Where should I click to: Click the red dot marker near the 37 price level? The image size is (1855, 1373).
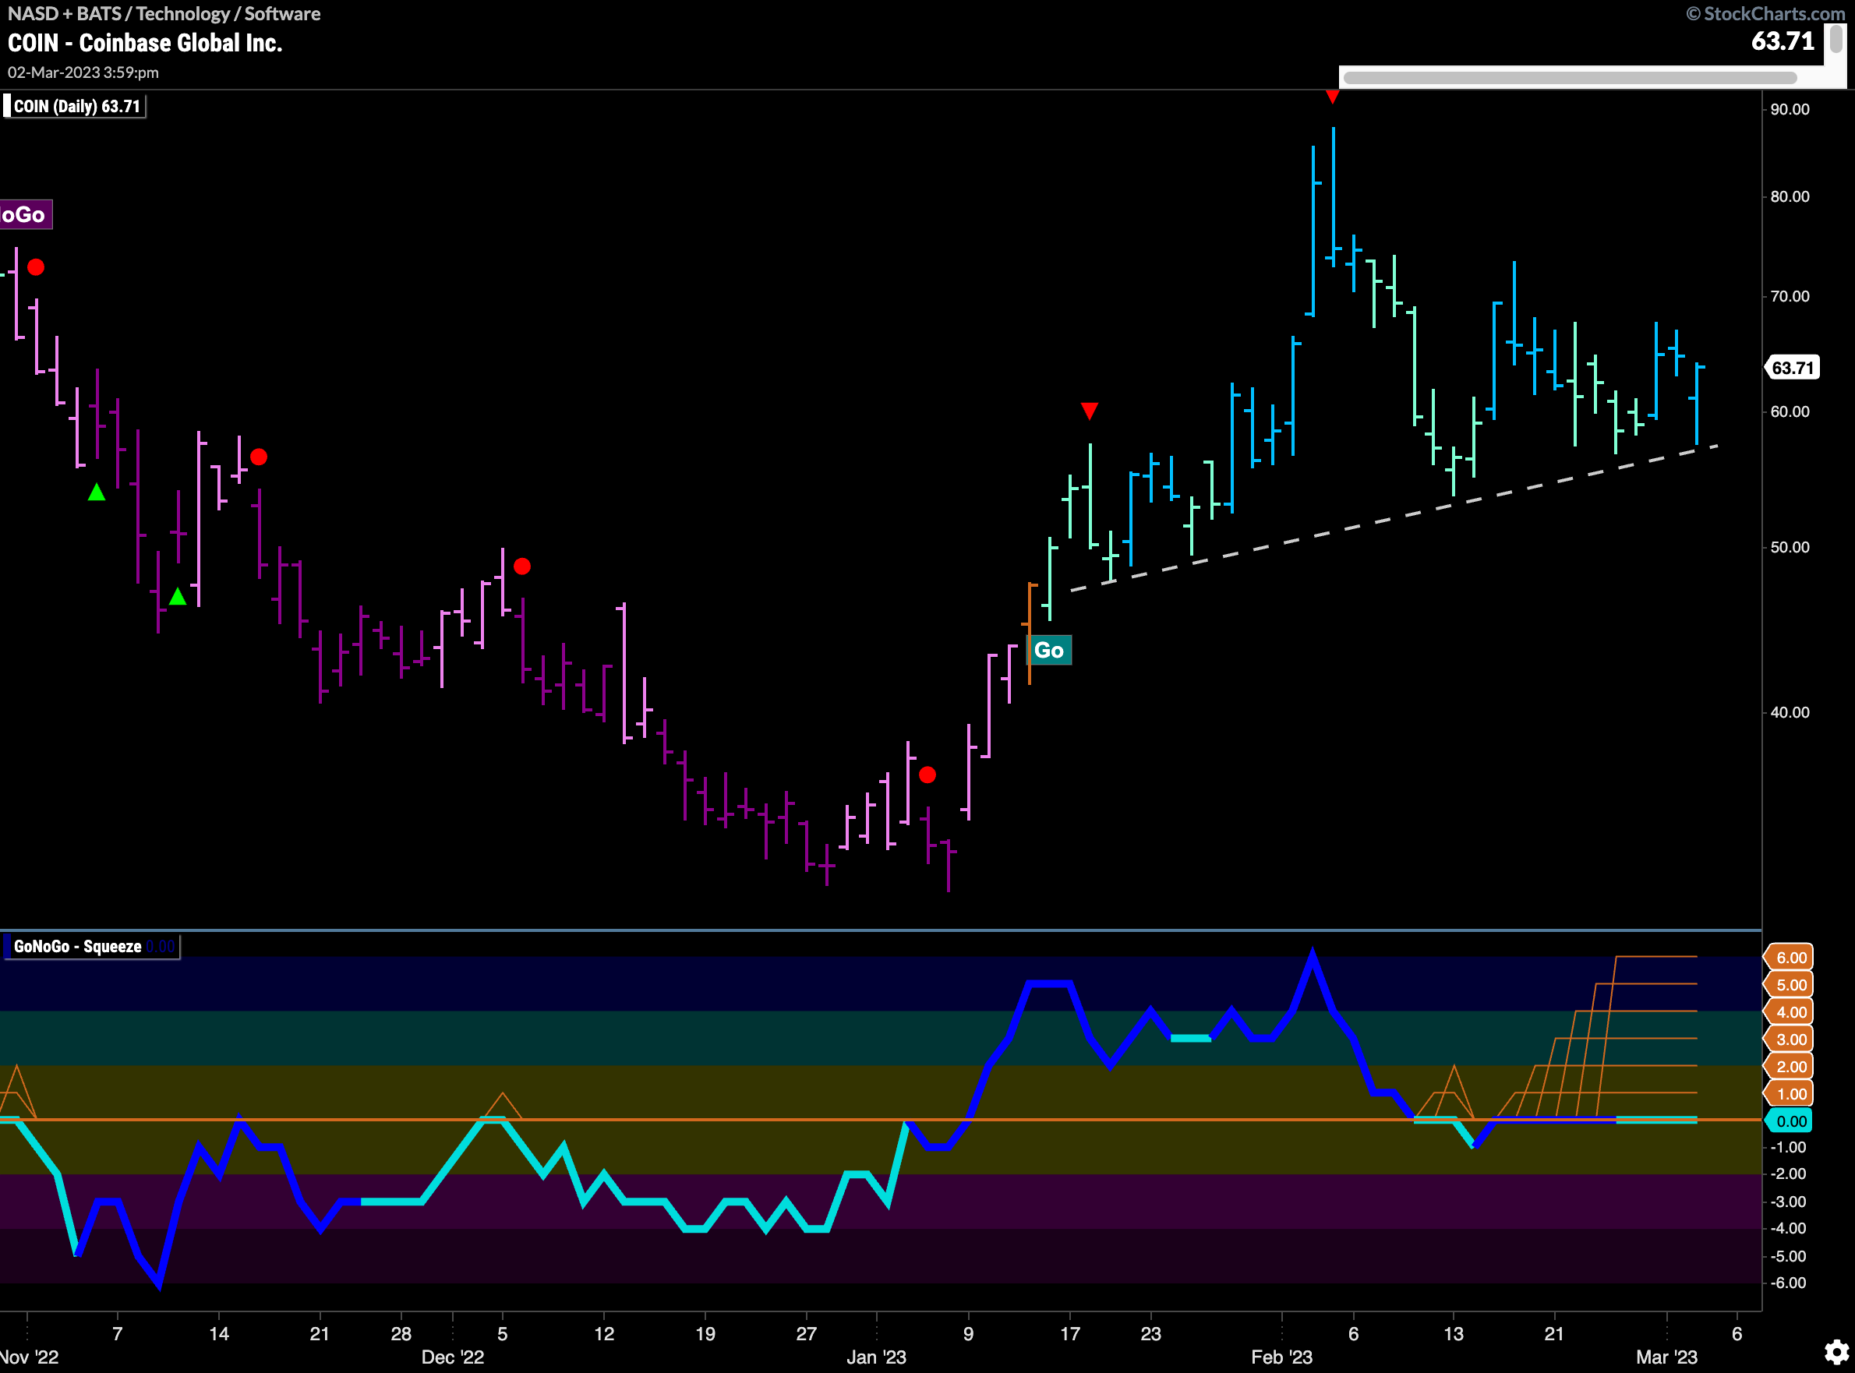click(x=927, y=775)
